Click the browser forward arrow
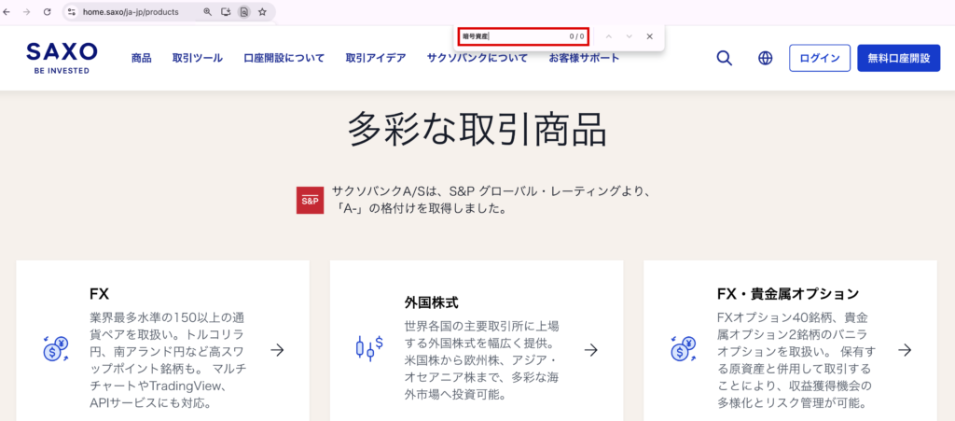Viewport: 955px width, 421px height. 26,11
